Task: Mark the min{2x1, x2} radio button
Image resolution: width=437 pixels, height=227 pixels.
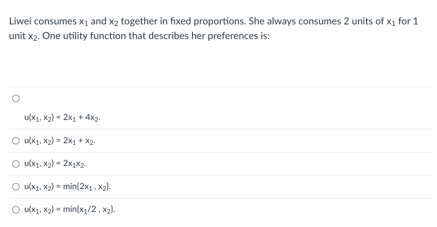Action: point(15,187)
